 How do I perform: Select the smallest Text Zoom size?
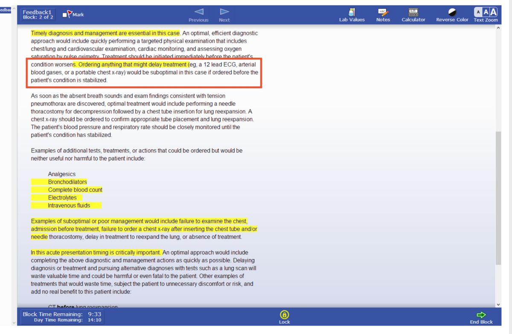click(478, 12)
